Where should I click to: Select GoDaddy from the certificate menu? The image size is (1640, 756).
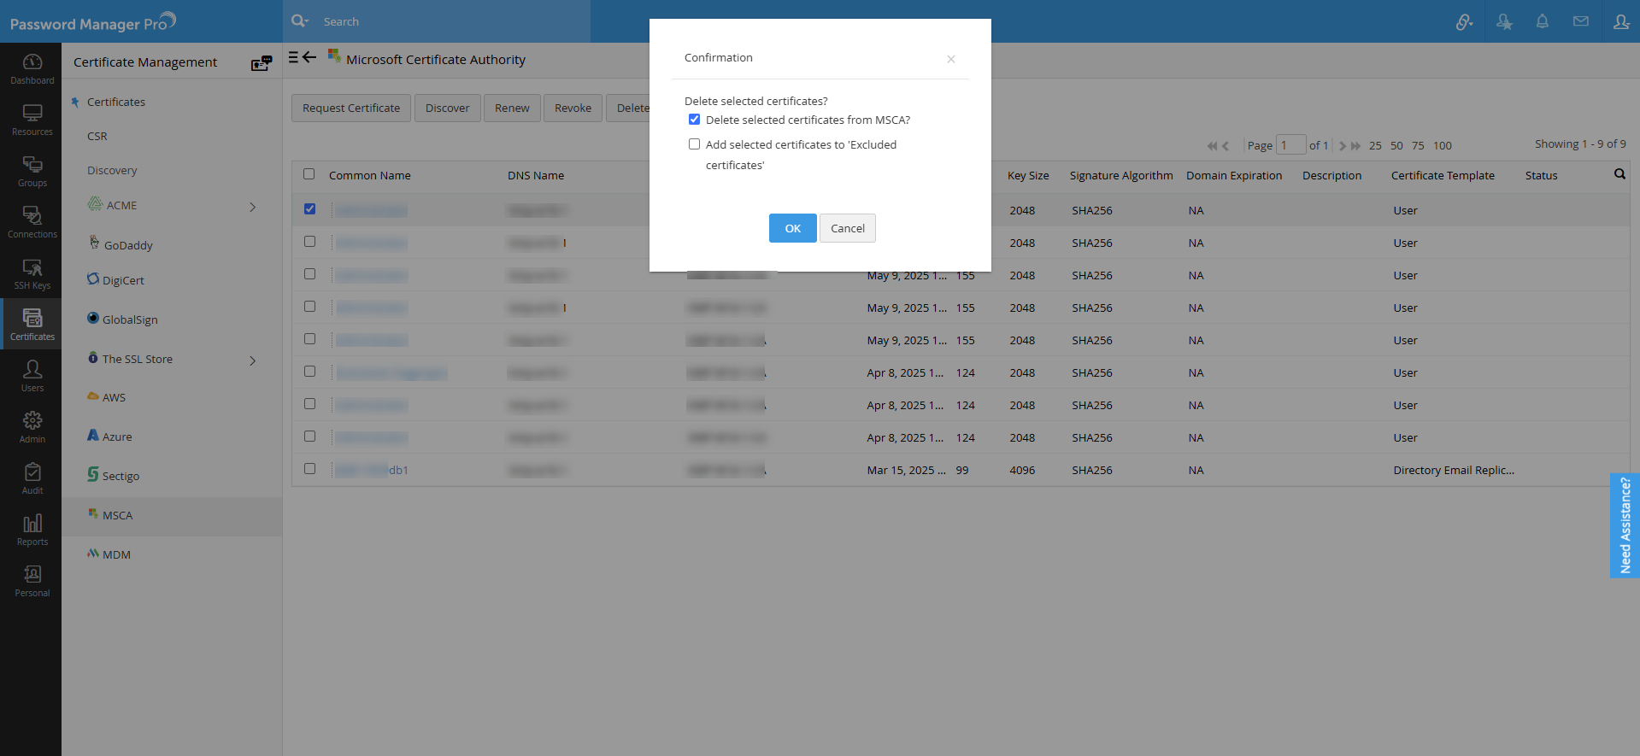(128, 245)
